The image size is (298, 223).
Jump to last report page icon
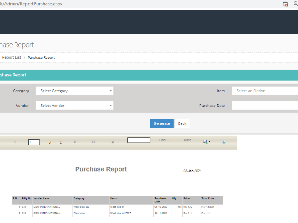pyautogui.click(x=93, y=142)
